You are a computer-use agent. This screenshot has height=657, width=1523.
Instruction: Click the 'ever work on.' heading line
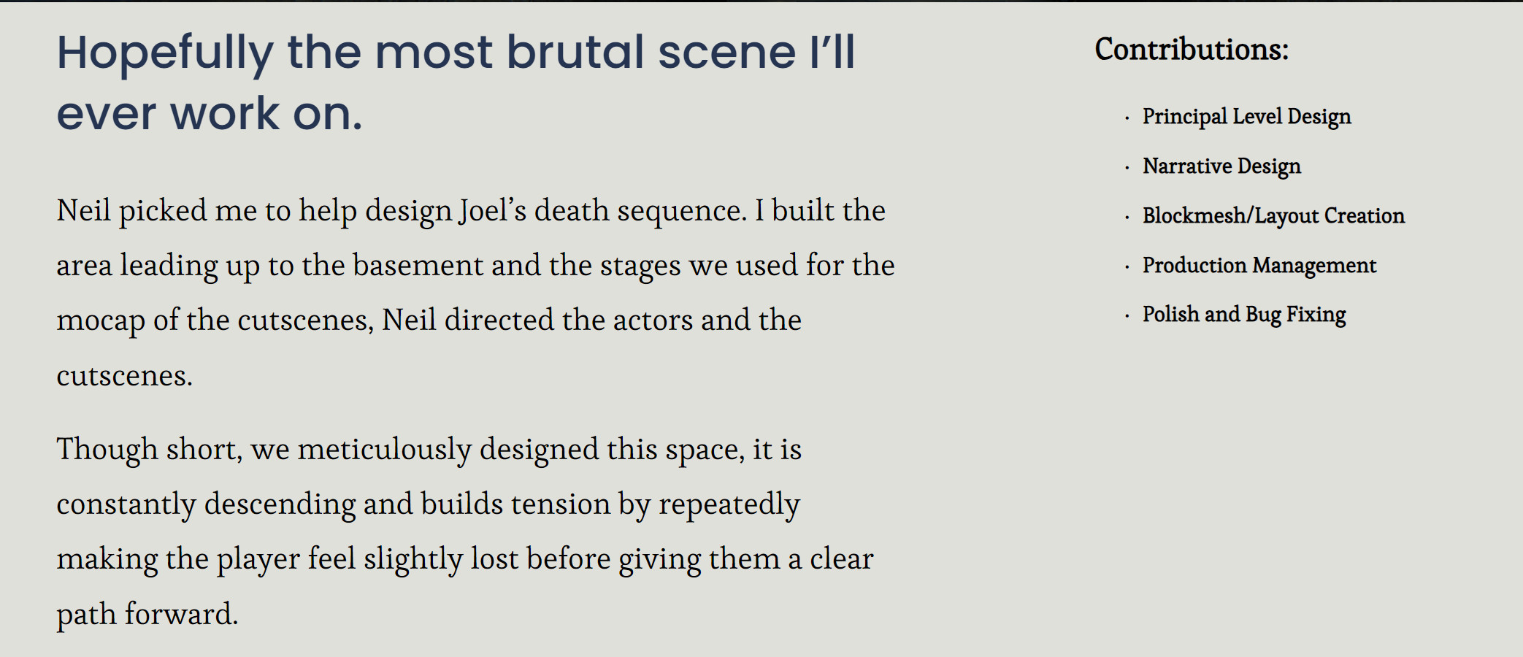point(210,114)
